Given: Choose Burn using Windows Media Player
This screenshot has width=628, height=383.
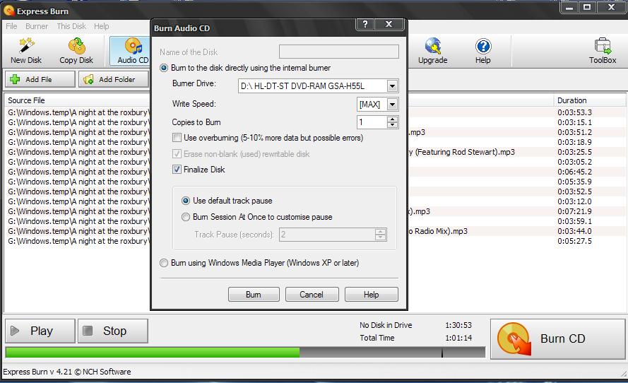Looking at the screenshot, I should pyautogui.click(x=164, y=263).
